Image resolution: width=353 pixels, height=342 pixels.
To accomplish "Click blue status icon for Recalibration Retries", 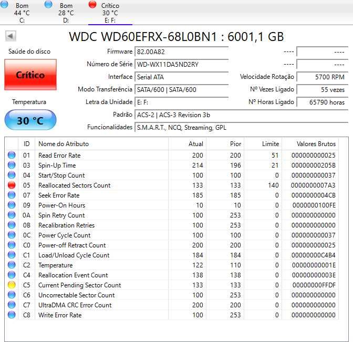I will (x=12, y=225).
